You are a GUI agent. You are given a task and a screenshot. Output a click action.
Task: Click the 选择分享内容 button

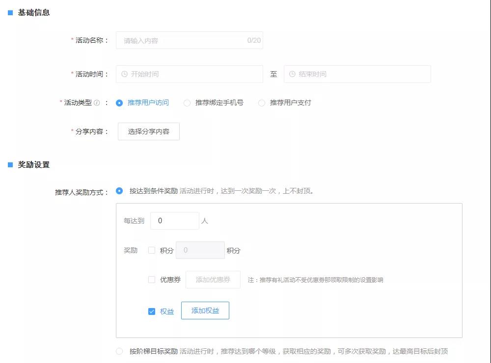(x=149, y=131)
